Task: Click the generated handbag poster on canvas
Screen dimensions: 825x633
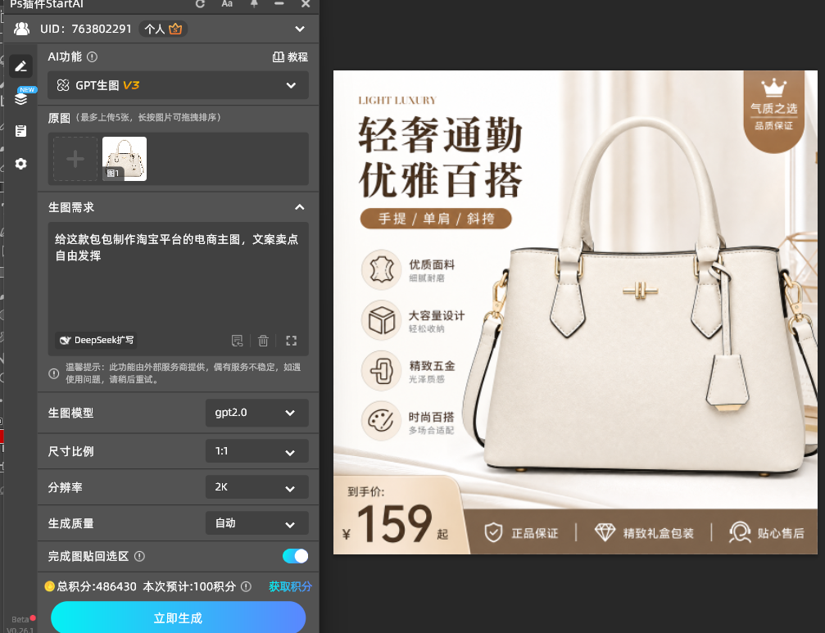Action: [x=575, y=312]
